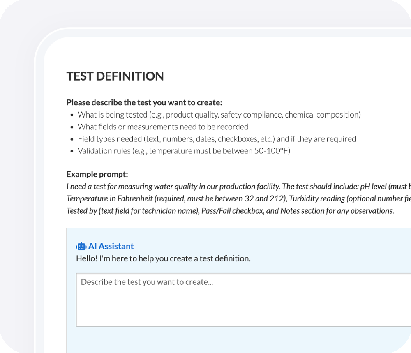Click the 'TEST DEFINITION' heading
Image resolution: width=411 pixels, height=353 pixels.
click(x=115, y=76)
